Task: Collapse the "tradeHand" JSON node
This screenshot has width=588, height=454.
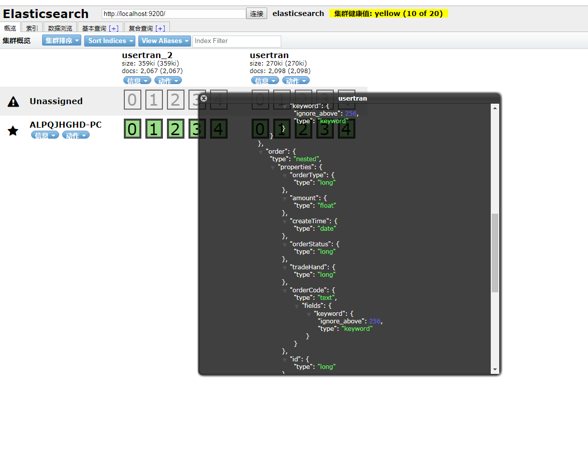Action: pyautogui.click(x=285, y=268)
